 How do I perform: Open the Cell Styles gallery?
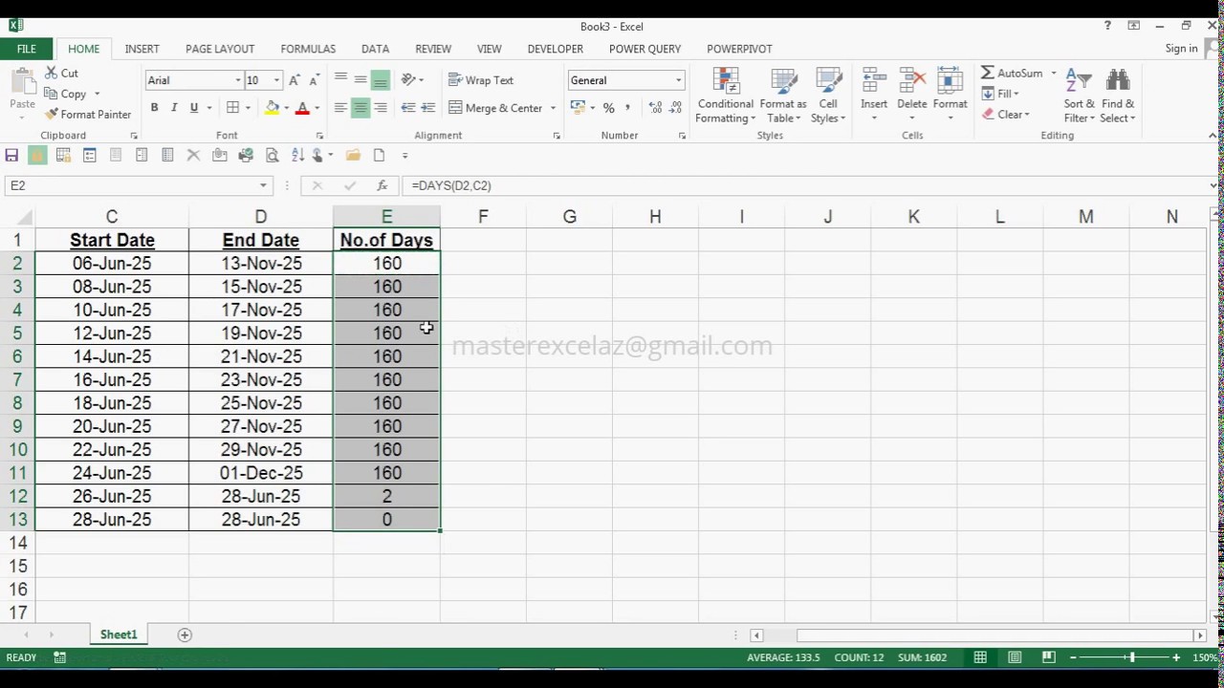pyautogui.click(x=828, y=96)
